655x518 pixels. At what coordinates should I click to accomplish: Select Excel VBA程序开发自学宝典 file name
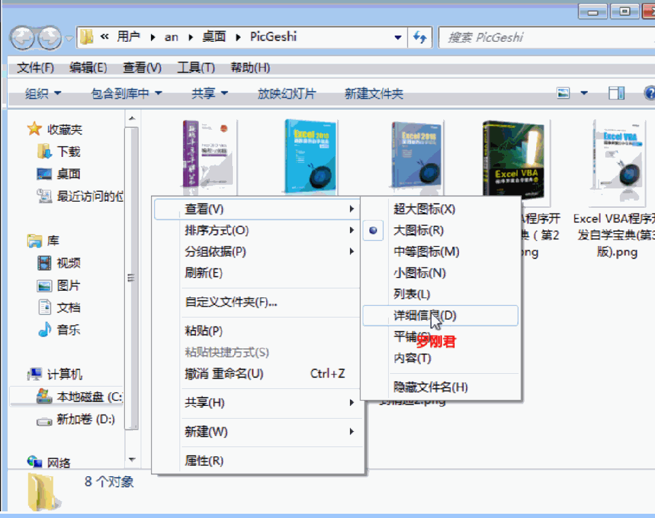coord(614,236)
